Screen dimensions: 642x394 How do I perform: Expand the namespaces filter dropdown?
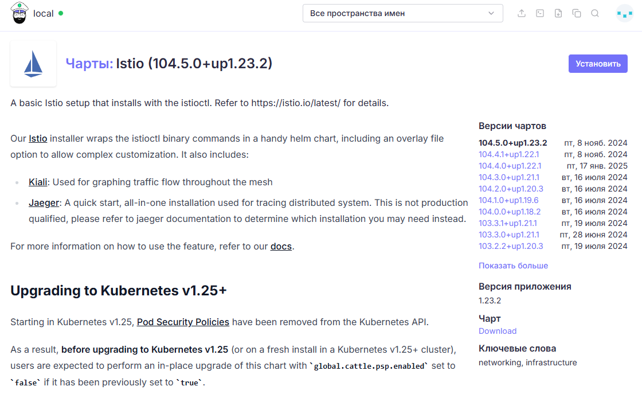coord(402,13)
